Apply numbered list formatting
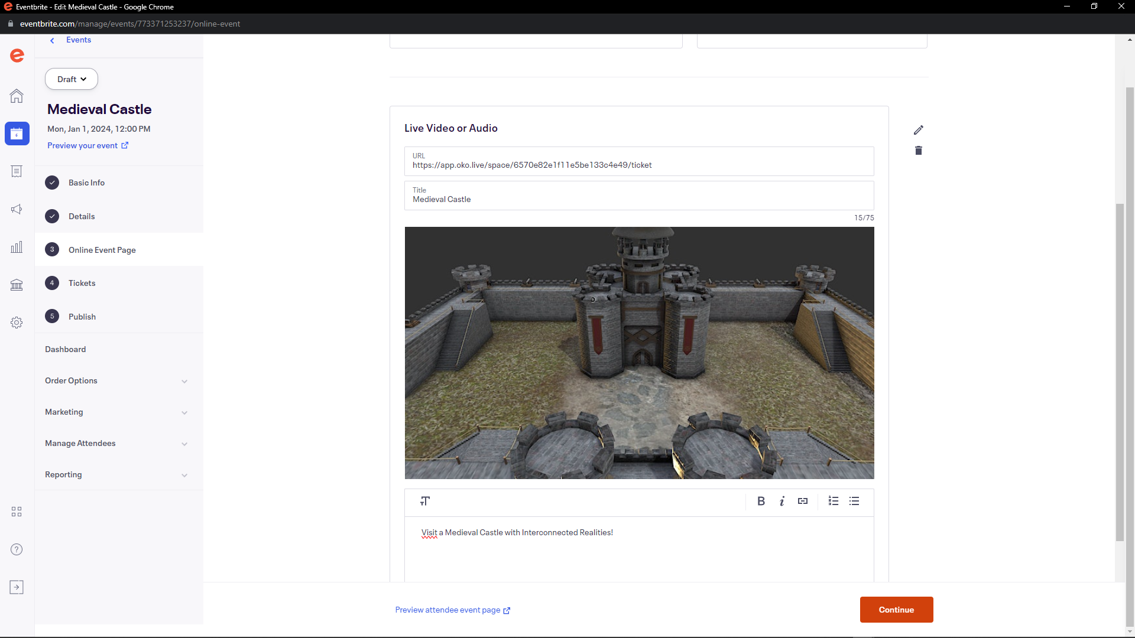Screen dimensions: 1135x638 834,501
